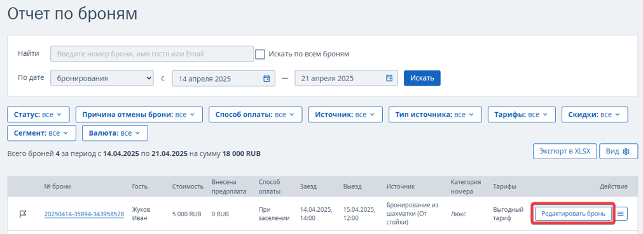Viewport: 643px width, 234px height.
Task: Click the Отчет по броням heading
Action: [x=72, y=14]
